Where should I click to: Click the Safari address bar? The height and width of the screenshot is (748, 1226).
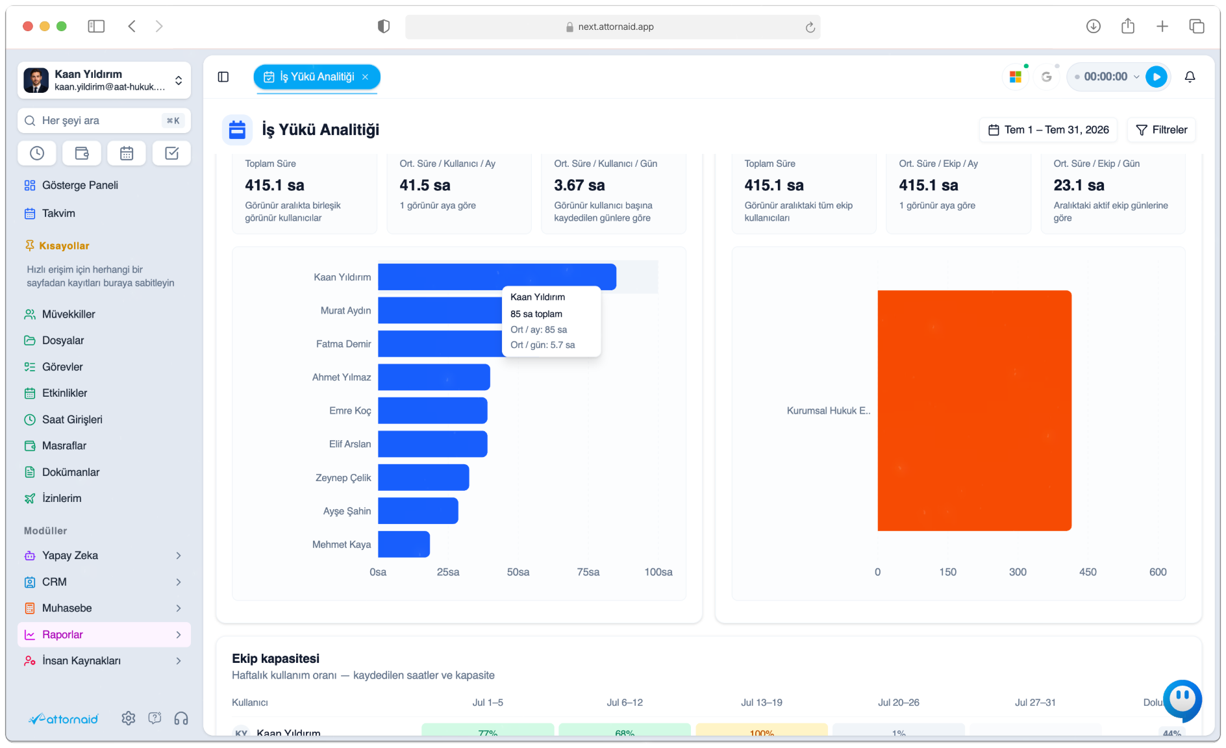(x=612, y=27)
